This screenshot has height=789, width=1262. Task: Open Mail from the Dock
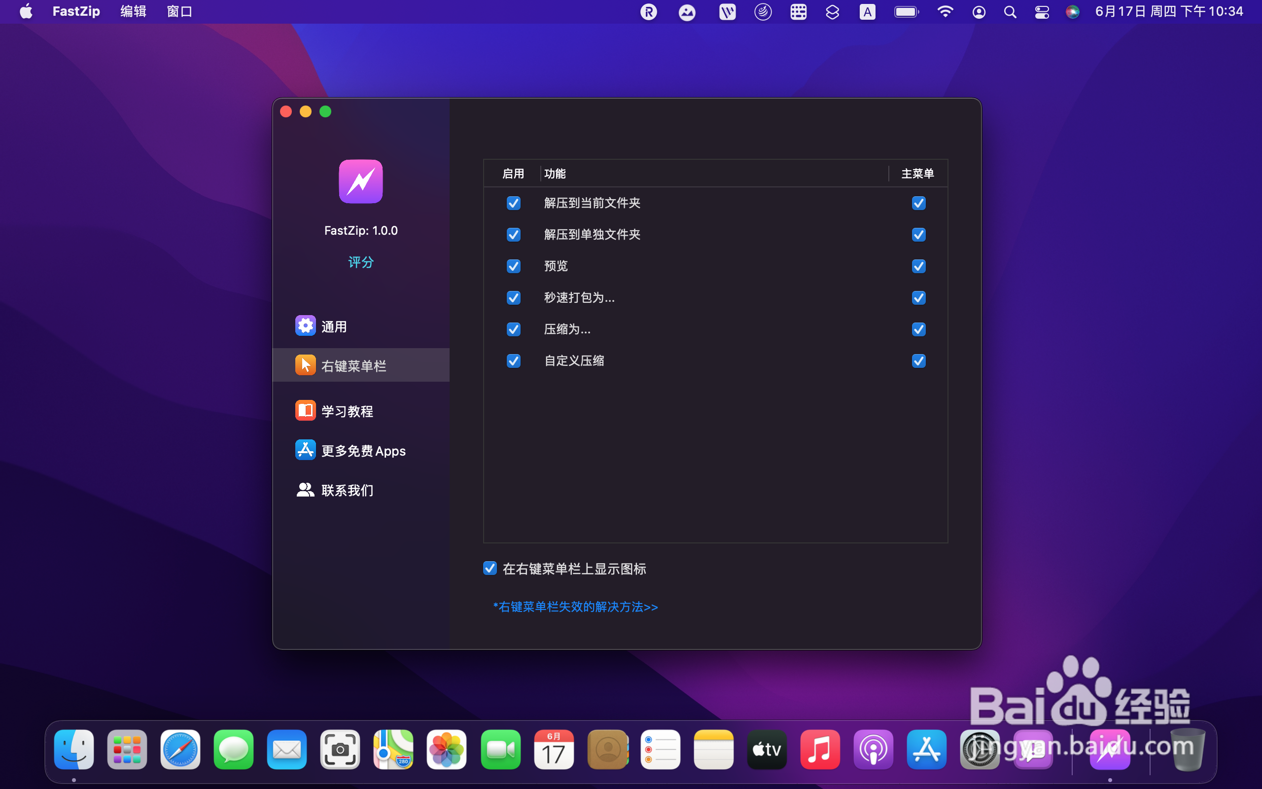click(x=287, y=750)
